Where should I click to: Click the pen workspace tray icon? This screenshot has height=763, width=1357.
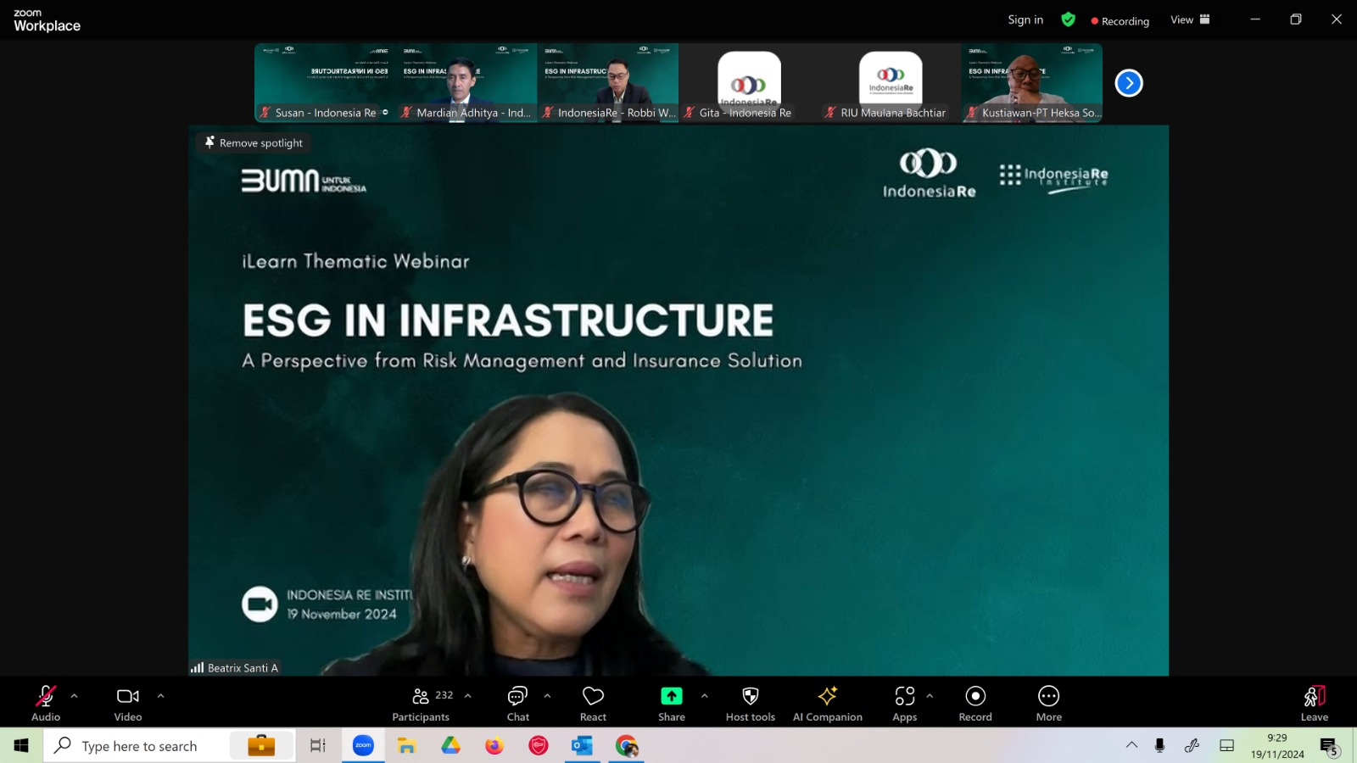[x=1192, y=745]
